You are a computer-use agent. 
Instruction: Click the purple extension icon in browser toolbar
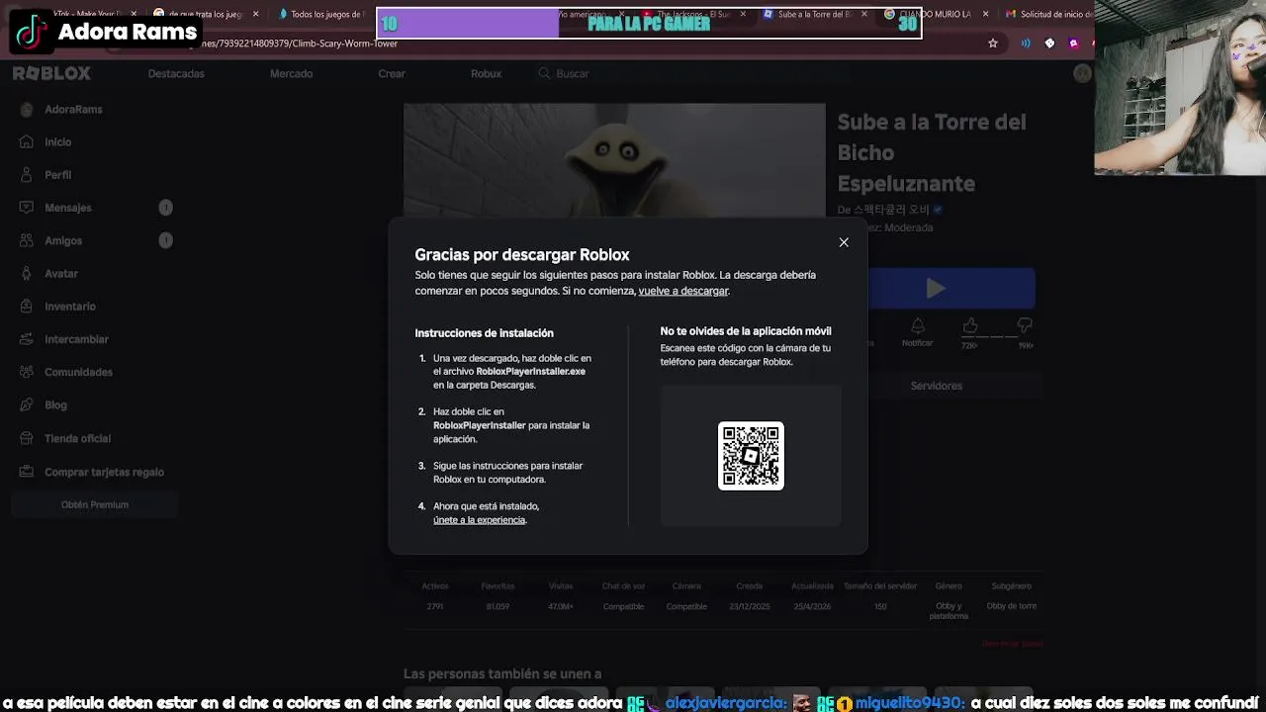1073,44
